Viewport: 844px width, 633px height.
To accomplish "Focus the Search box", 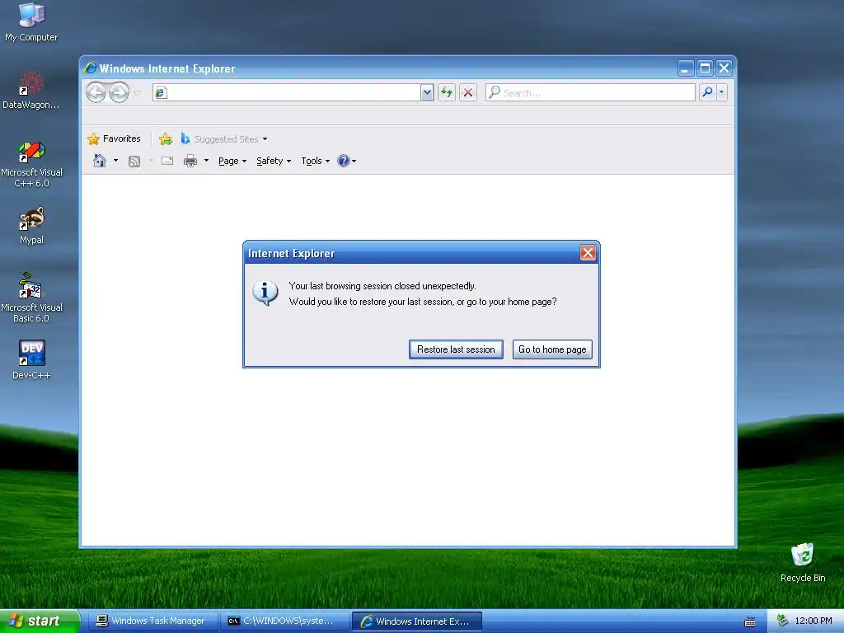I will click(590, 92).
